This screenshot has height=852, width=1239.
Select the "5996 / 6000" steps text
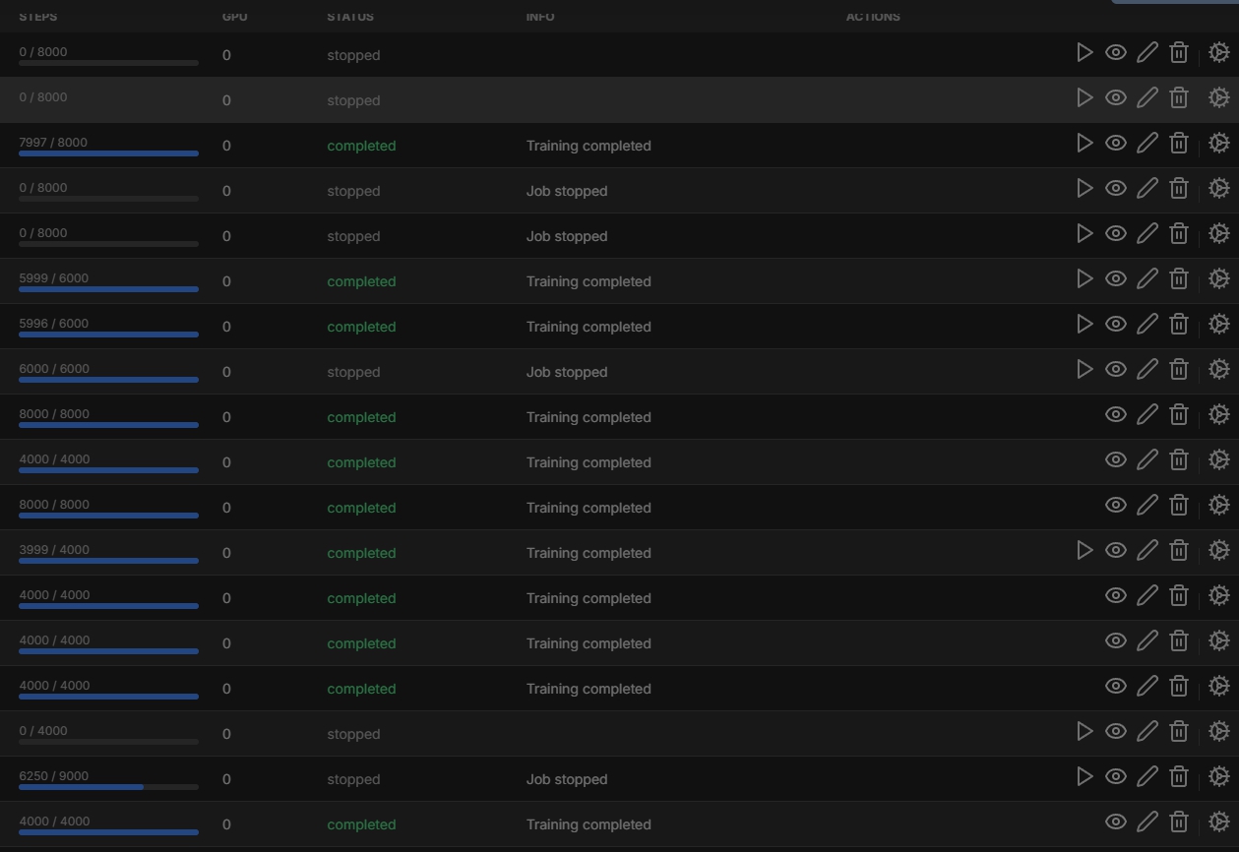(53, 323)
